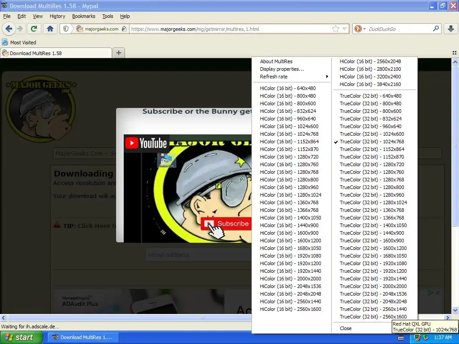The image size is (459, 344).
Task: Open the Edit menu
Action: pos(22,16)
